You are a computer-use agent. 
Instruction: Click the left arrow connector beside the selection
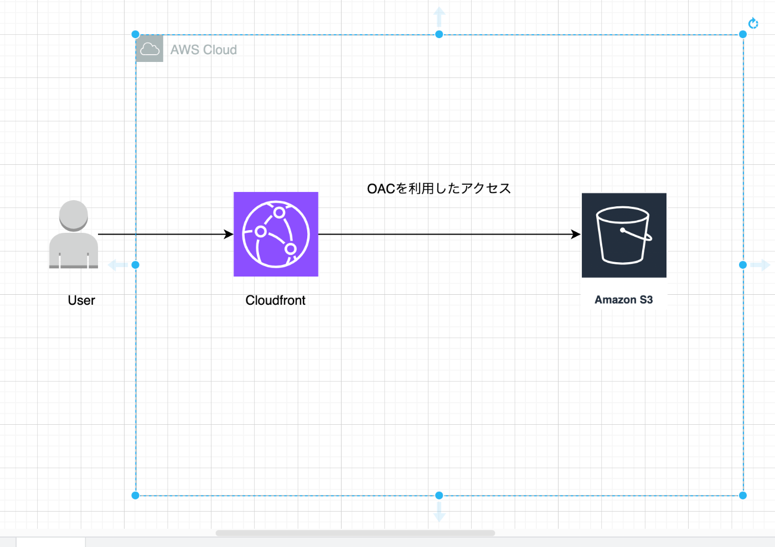[x=118, y=265]
